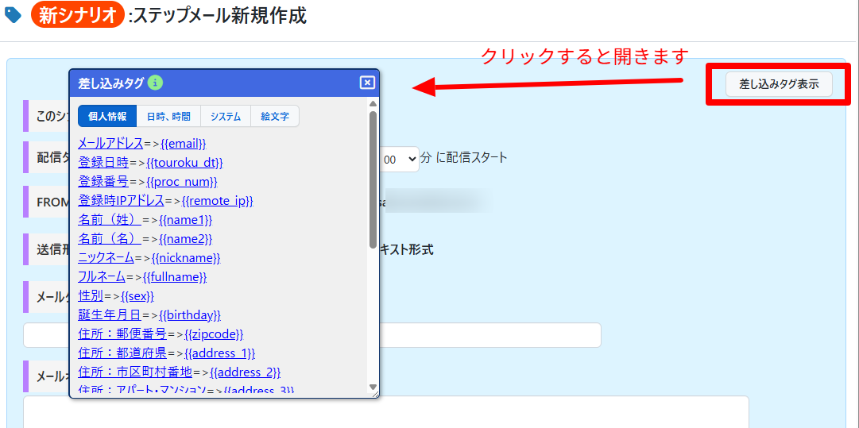Expand the minutes dropdown showing 00
The image size is (859, 428).
tap(399, 159)
